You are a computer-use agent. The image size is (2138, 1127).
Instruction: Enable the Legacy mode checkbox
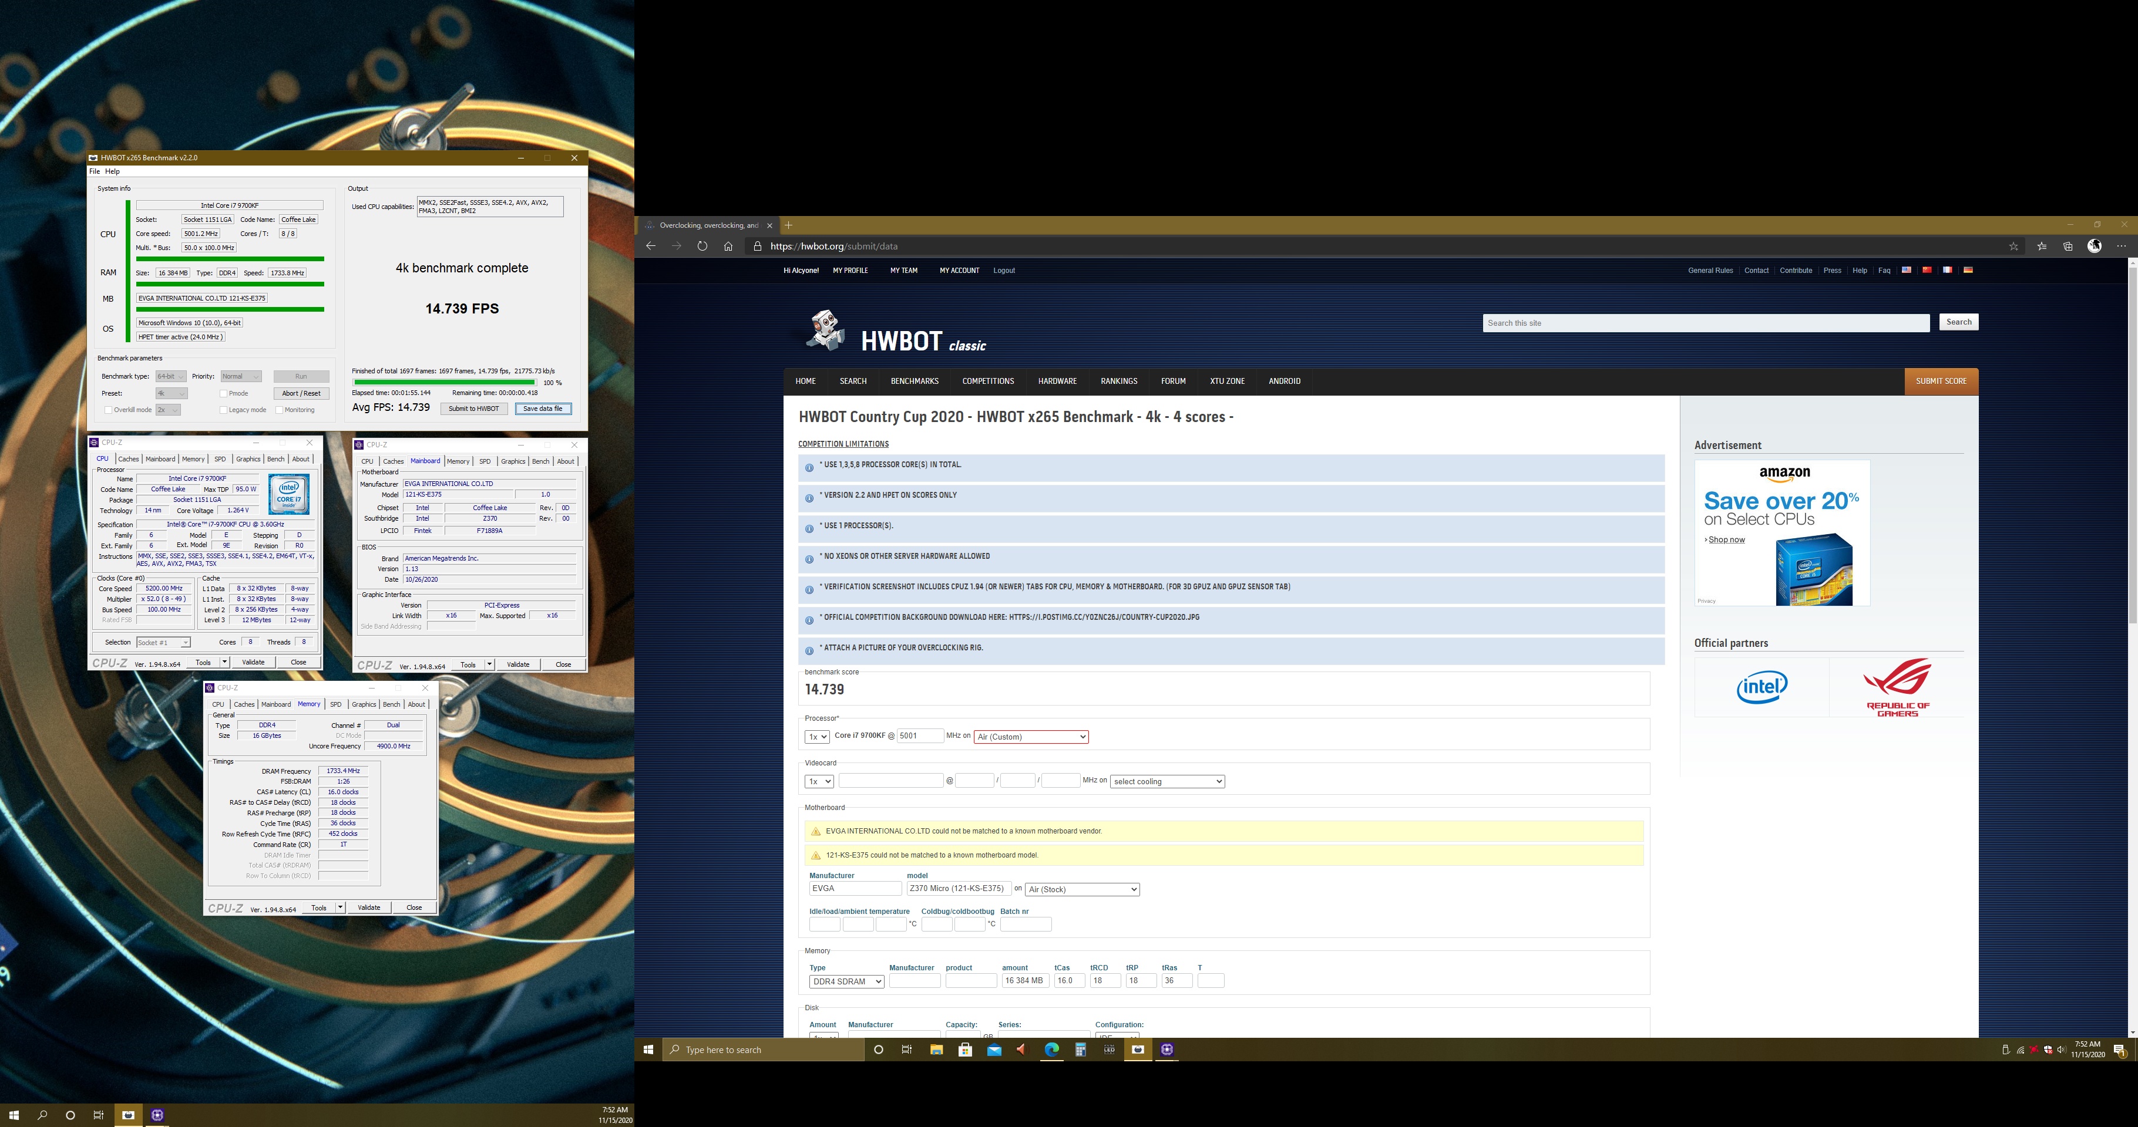[x=223, y=410]
